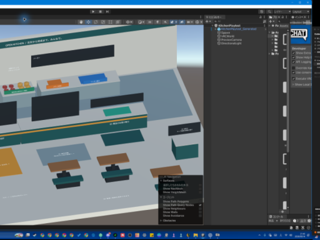Select the Spawn object in Hierarchy
Viewport: 320px width, 240px height.
tap(226, 32)
